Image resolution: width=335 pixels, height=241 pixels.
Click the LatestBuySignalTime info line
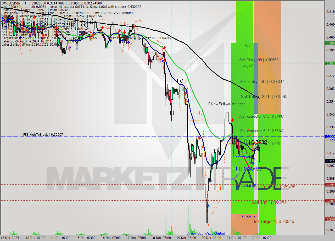[32, 41]
